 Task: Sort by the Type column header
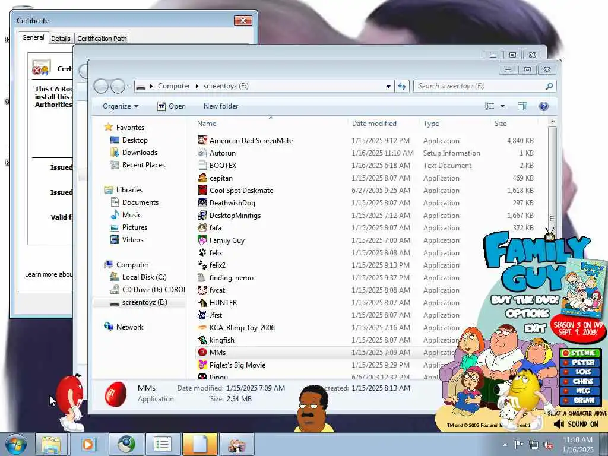click(x=431, y=123)
